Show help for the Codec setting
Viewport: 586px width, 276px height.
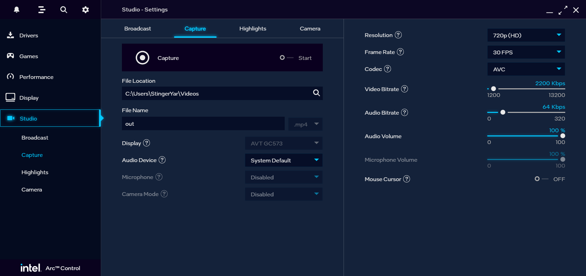tap(388, 69)
